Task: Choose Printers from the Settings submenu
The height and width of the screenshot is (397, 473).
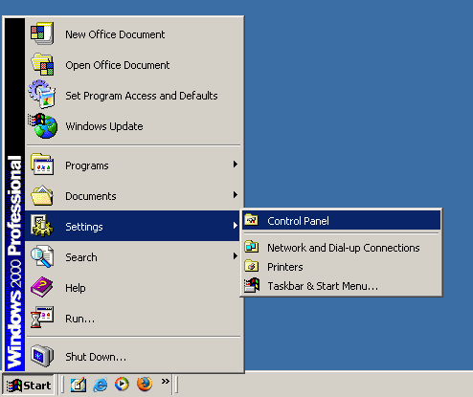Action: tap(341, 267)
